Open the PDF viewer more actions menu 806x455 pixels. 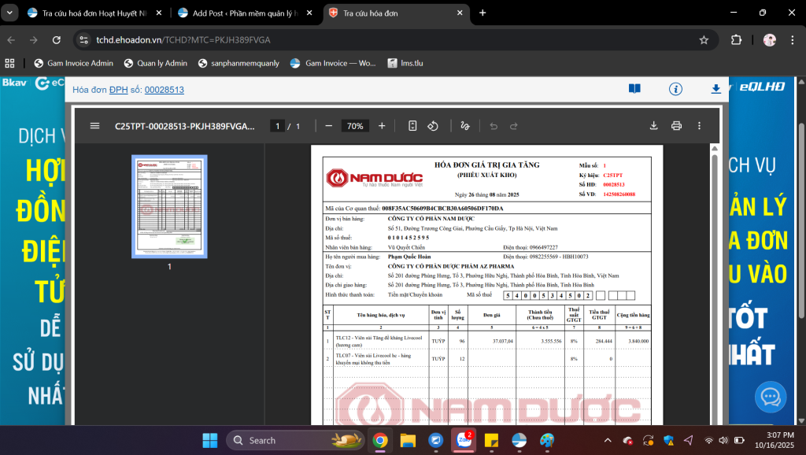699,126
